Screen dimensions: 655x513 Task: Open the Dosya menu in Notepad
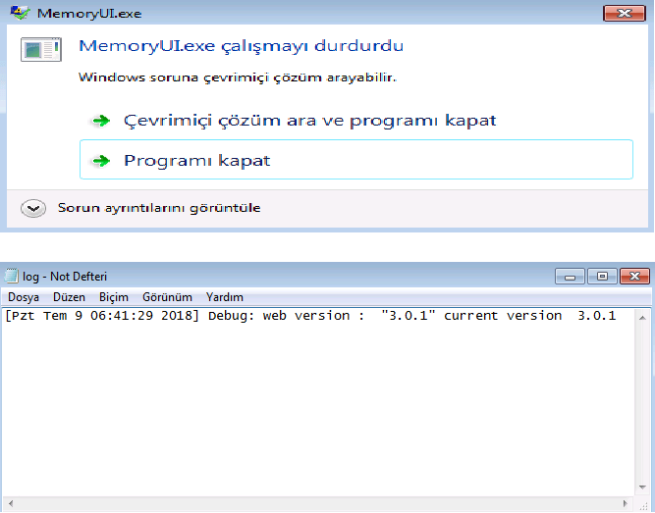(x=24, y=297)
